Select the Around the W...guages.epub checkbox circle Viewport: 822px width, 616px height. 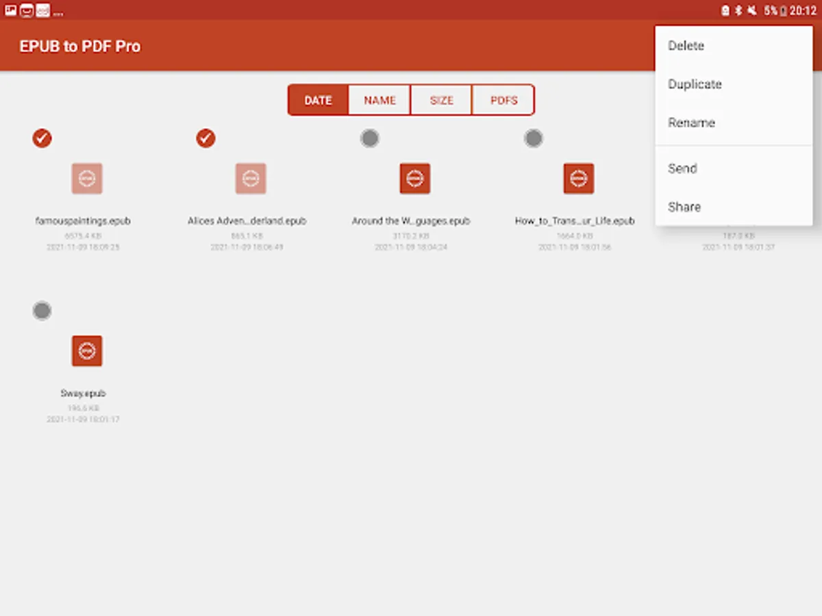(370, 138)
